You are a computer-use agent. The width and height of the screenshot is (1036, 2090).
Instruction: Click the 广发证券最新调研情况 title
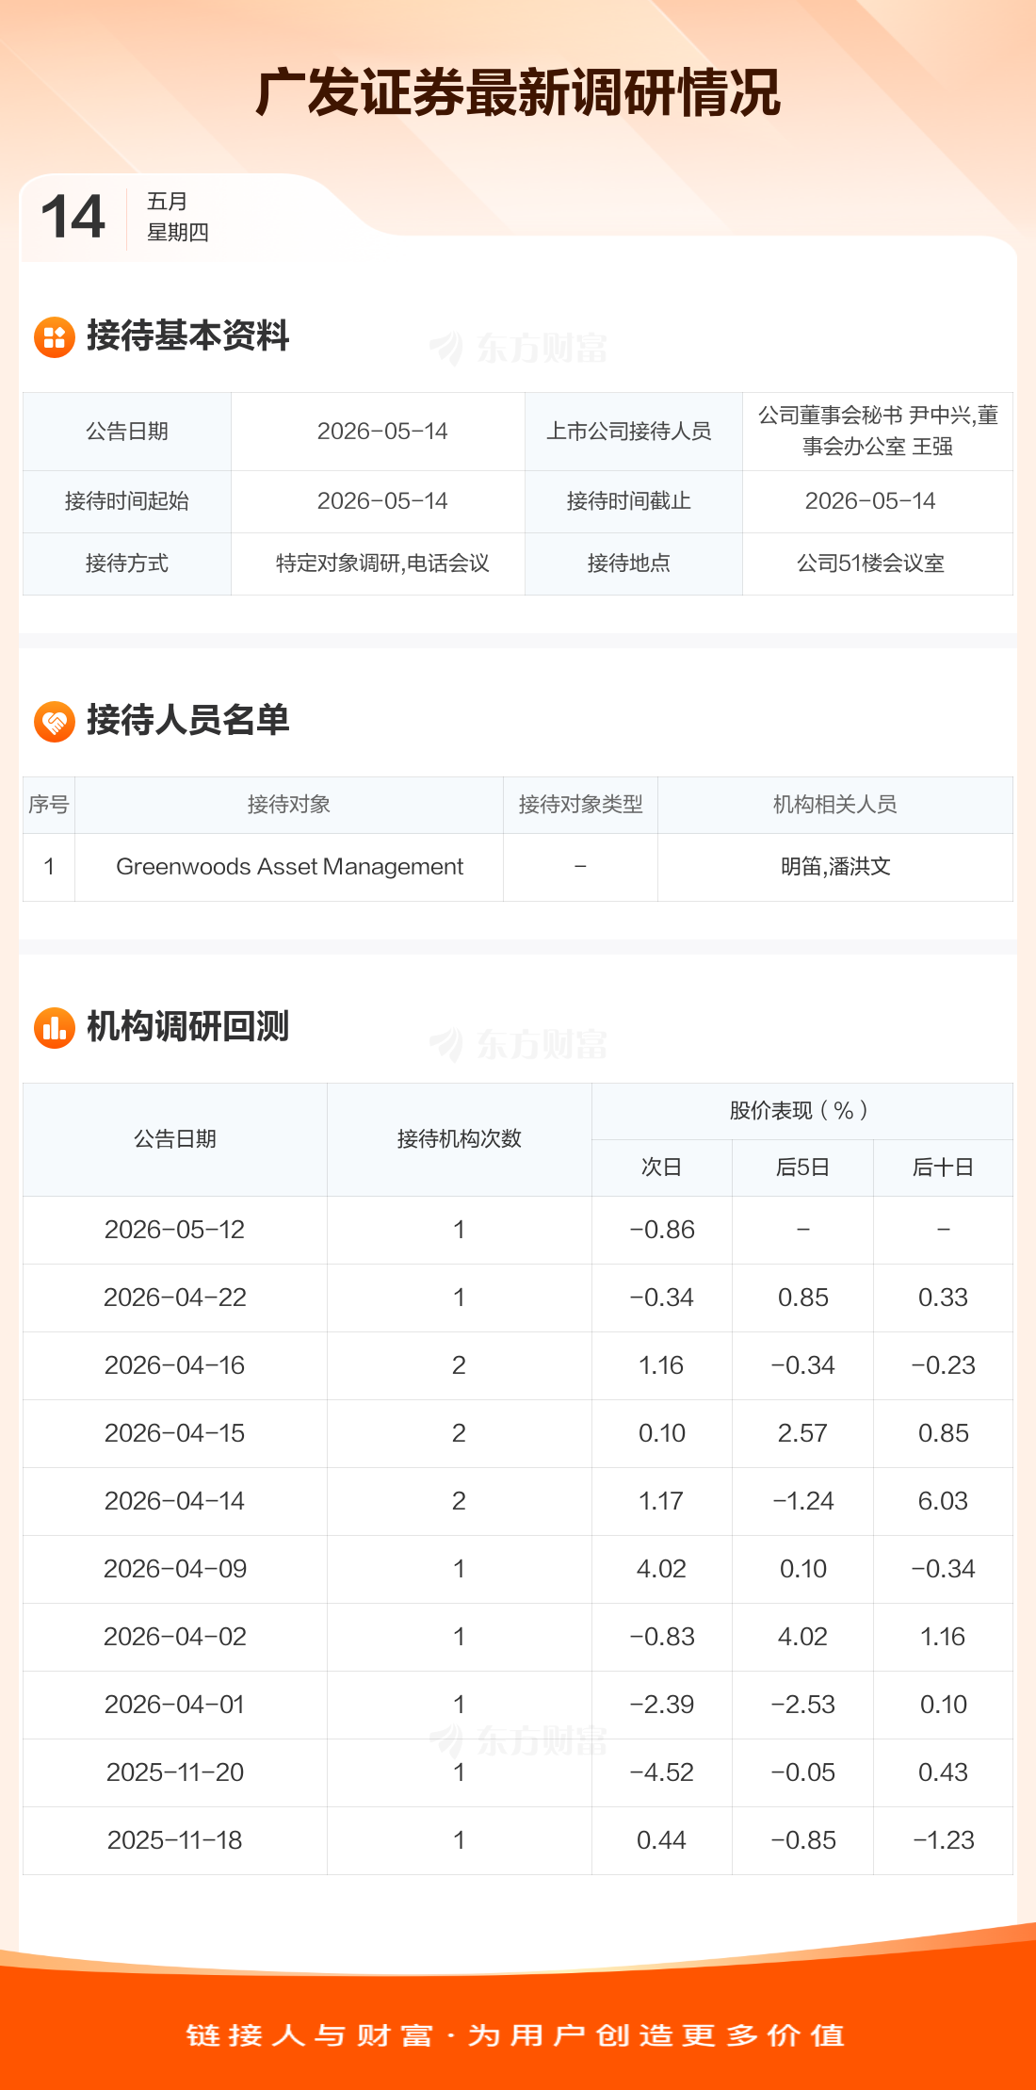[518, 92]
